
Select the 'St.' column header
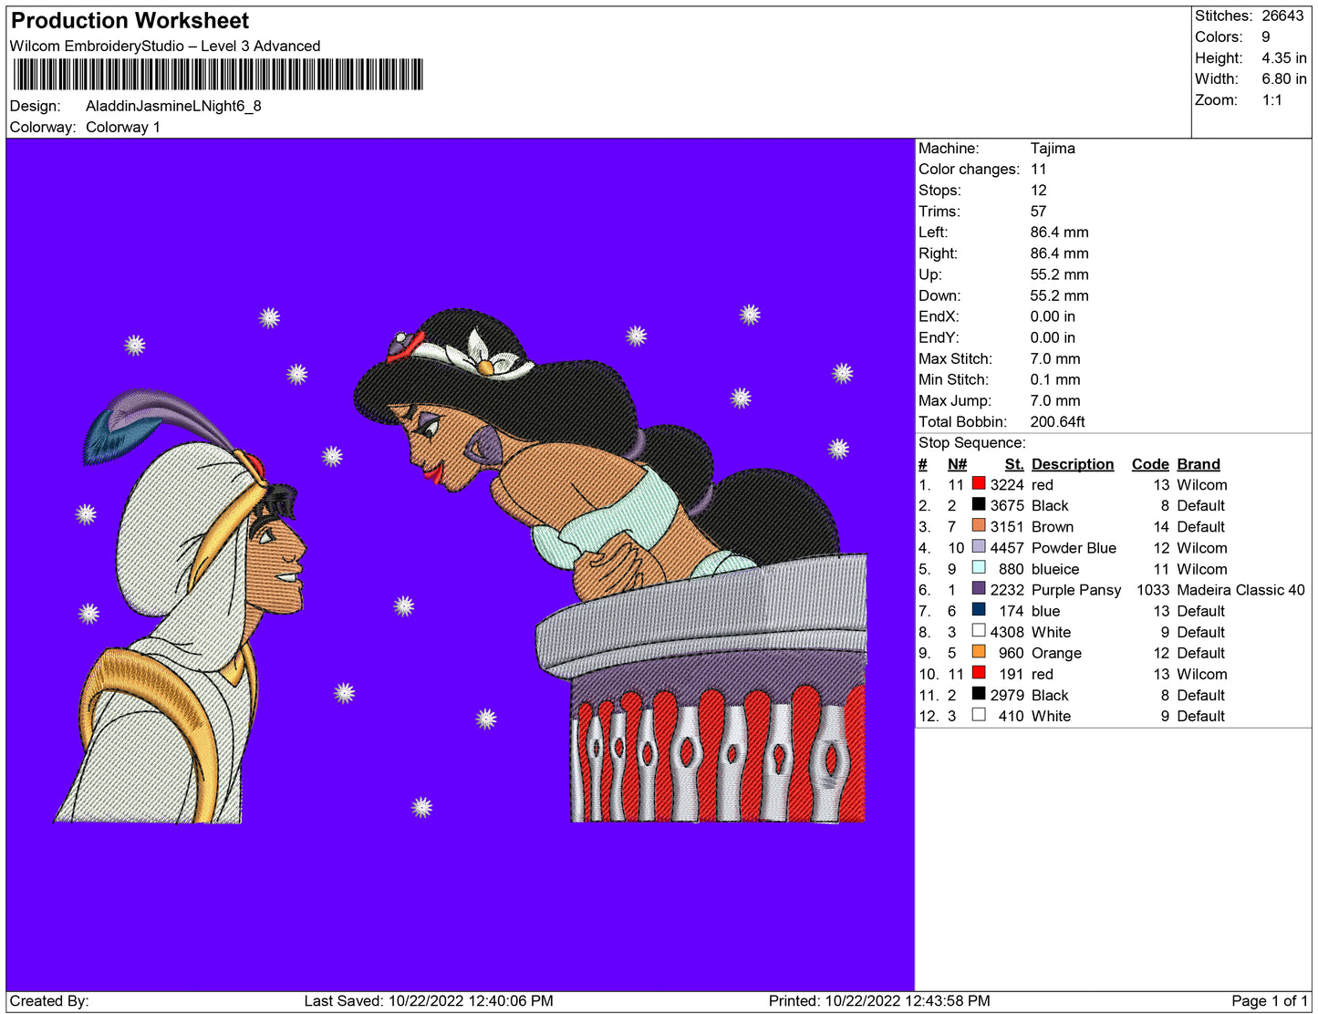coord(1014,463)
